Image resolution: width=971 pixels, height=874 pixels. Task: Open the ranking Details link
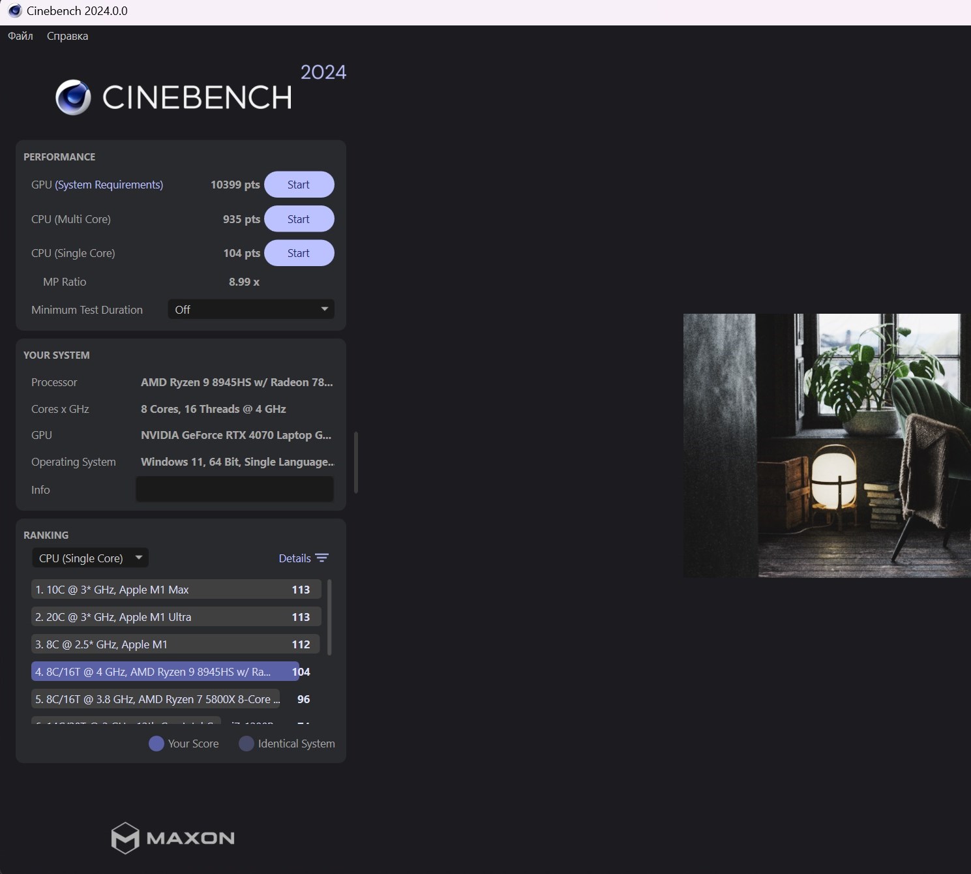click(x=295, y=558)
